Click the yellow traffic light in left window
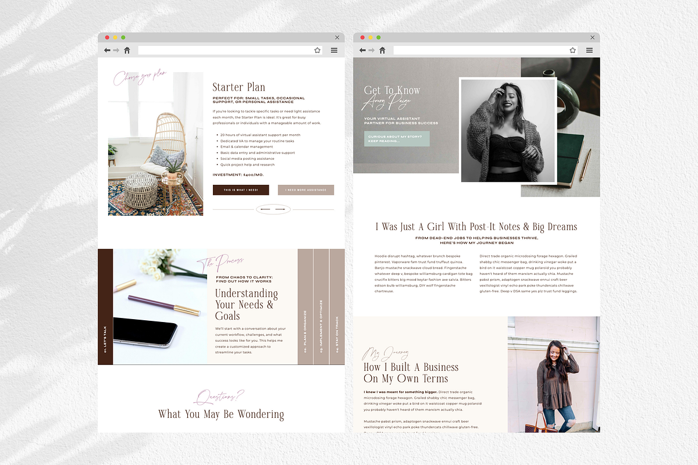Image resolution: width=698 pixels, height=465 pixels. (115, 37)
